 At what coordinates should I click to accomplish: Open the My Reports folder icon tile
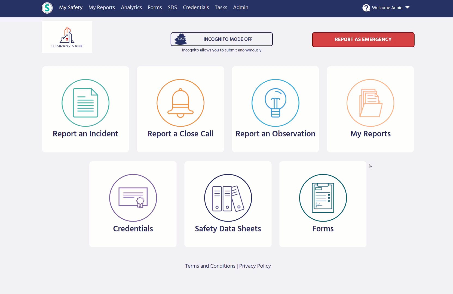coord(370,103)
